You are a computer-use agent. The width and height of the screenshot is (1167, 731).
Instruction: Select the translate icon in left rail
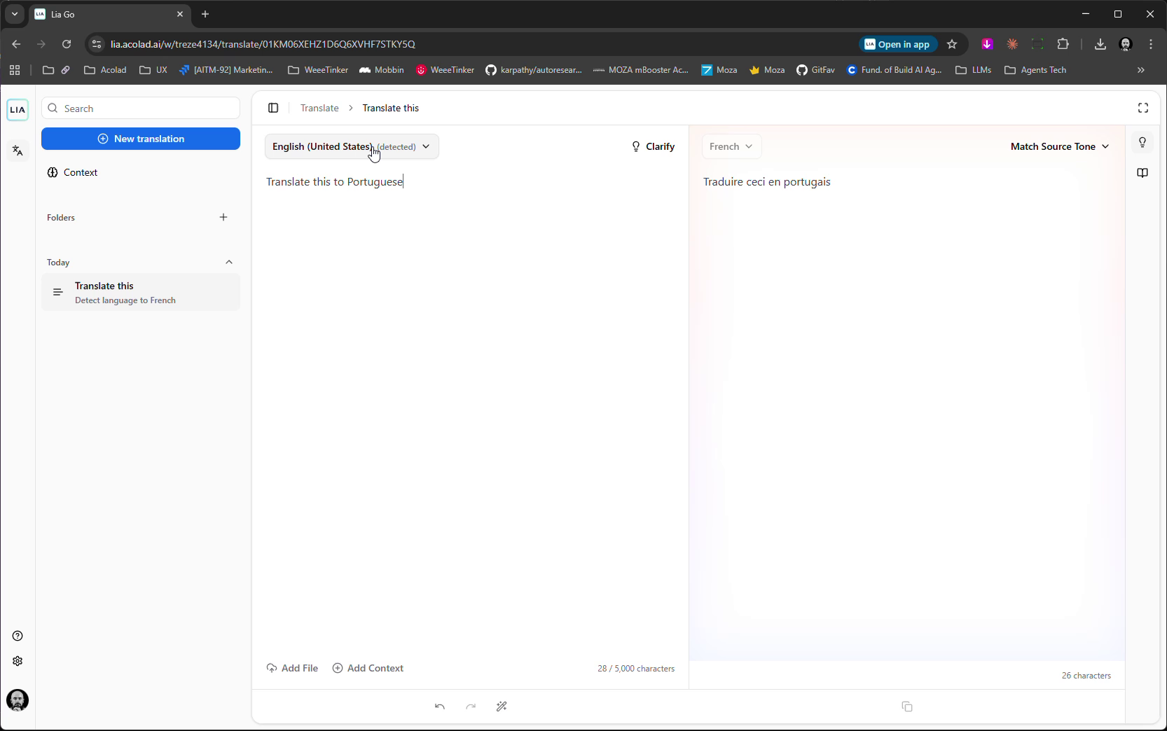18,151
